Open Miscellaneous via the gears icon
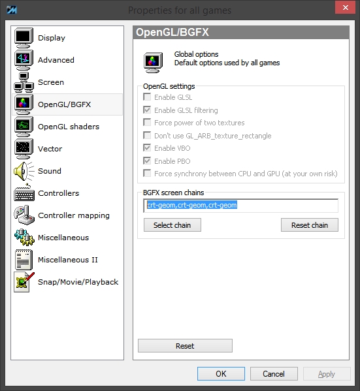This screenshot has width=360, height=391. point(24,238)
